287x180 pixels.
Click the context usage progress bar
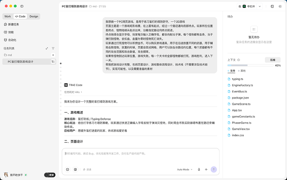point(250,65)
